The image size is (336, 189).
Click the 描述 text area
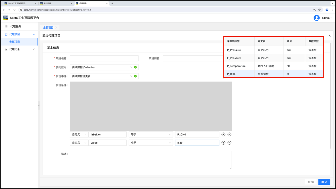coord(150,160)
